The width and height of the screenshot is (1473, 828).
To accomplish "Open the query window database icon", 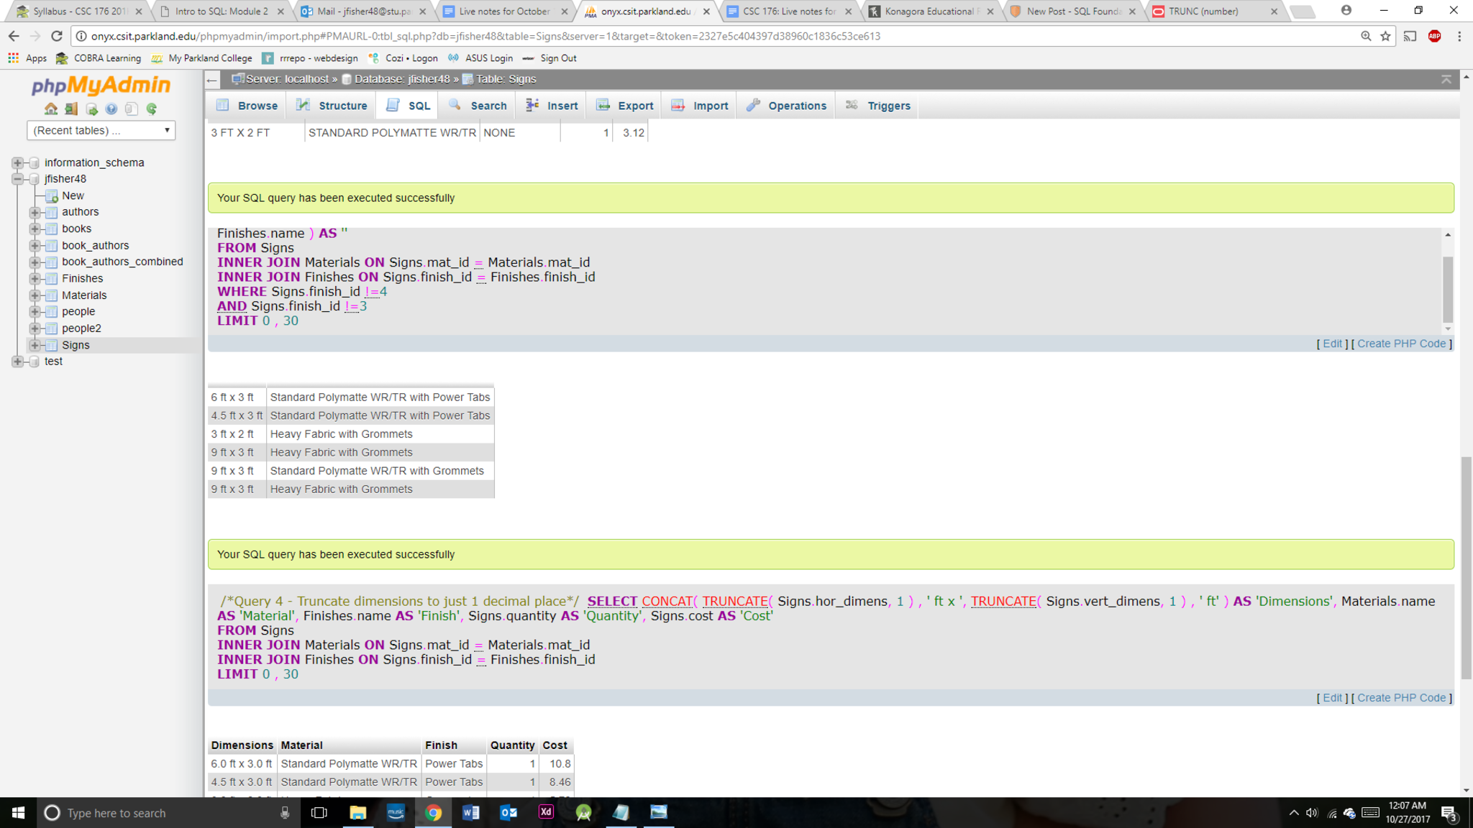I will 91,109.
